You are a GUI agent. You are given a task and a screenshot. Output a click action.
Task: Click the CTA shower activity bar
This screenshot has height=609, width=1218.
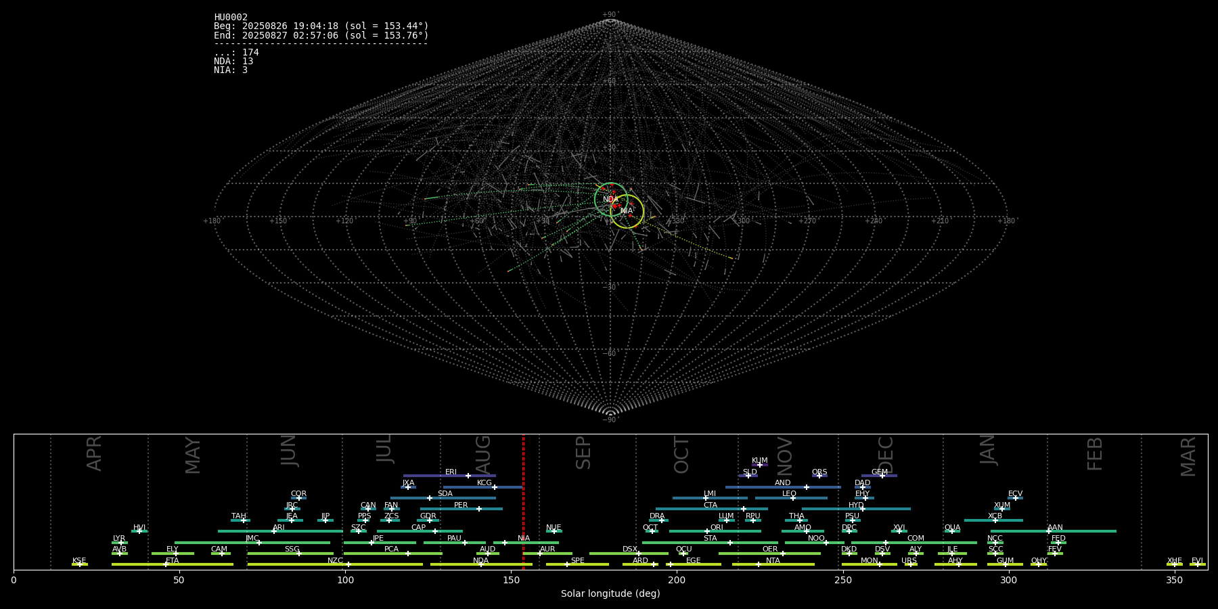712,509
